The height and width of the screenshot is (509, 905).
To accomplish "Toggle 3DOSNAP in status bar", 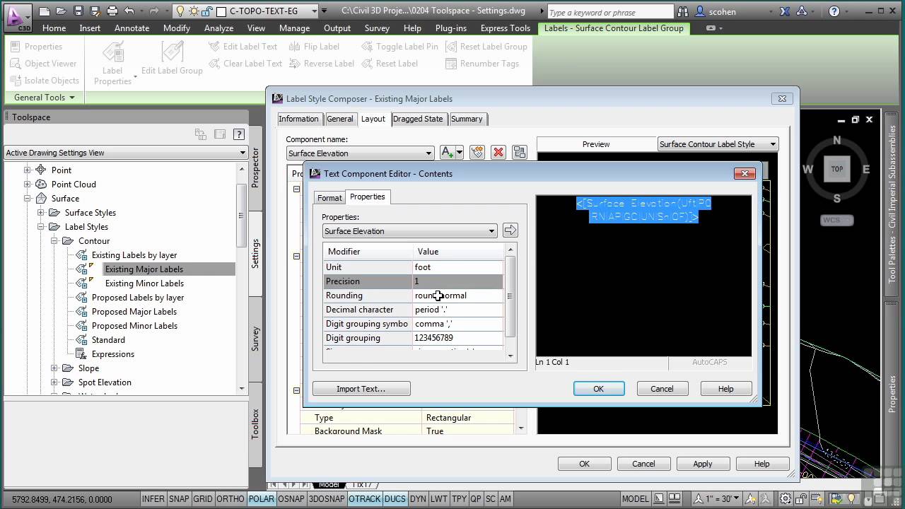I will (326, 499).
